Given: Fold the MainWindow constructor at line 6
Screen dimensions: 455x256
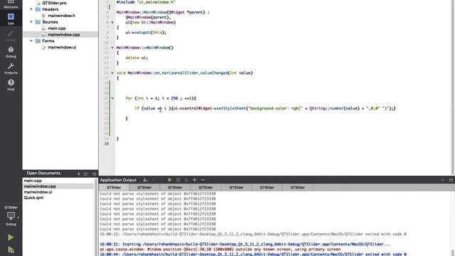Looking at the screenshot, I should coord(112,22).
